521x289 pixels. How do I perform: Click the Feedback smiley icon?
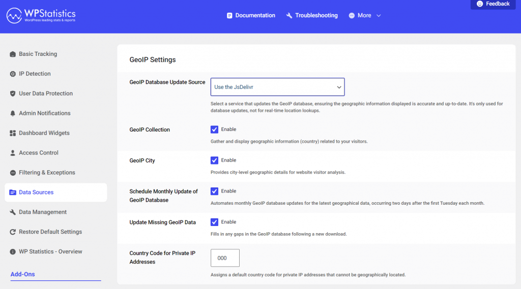[x=479, y=4]
